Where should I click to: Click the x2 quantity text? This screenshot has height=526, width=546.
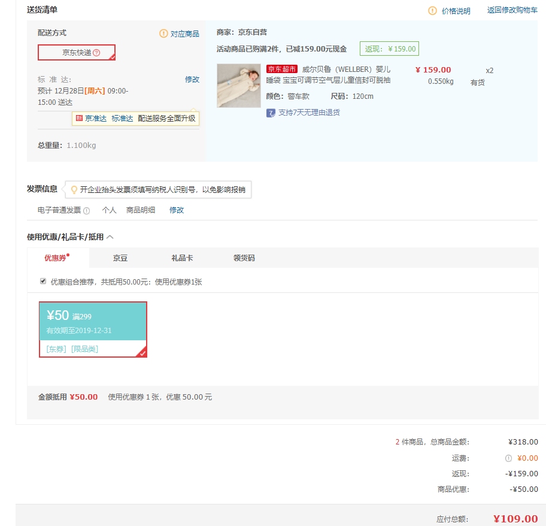pos(490,71)
